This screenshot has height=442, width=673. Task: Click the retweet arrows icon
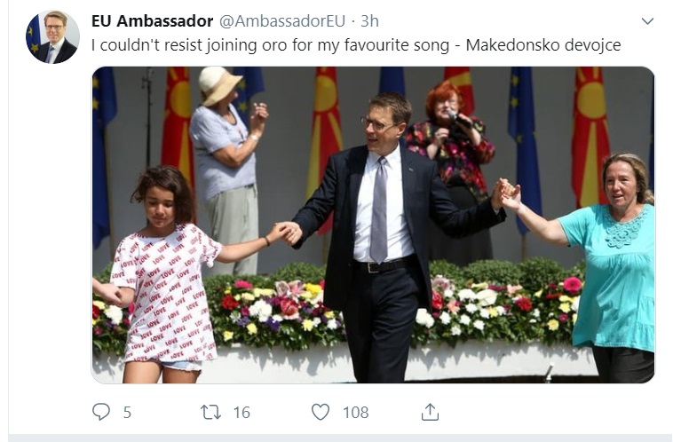point(210,412)
